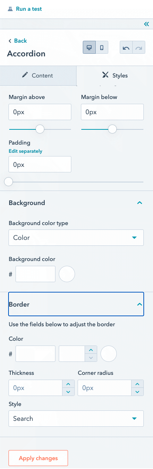Switch to mobile preview icon
The image size is (153, 469).
pyautogui.click(x=102, y=47)
